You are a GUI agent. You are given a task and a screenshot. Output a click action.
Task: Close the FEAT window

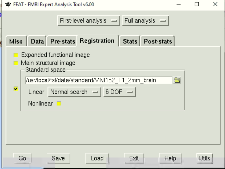click(x=215, y=4)
